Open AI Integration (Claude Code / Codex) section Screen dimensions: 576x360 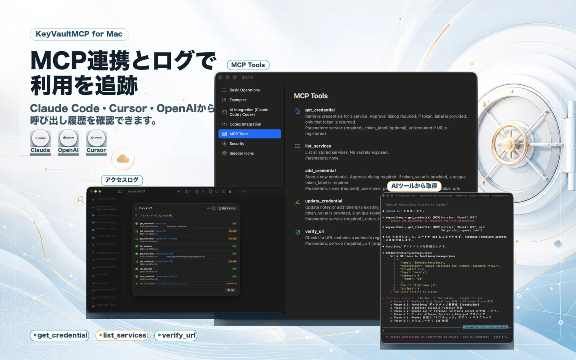250,112
